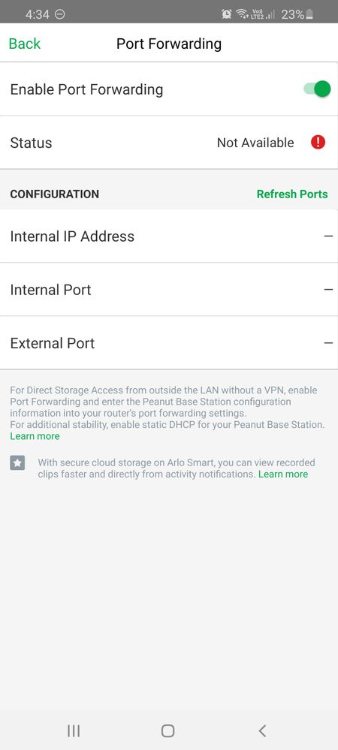
Task: Tap the Port Forwarding page title
Action: (169, 44)
